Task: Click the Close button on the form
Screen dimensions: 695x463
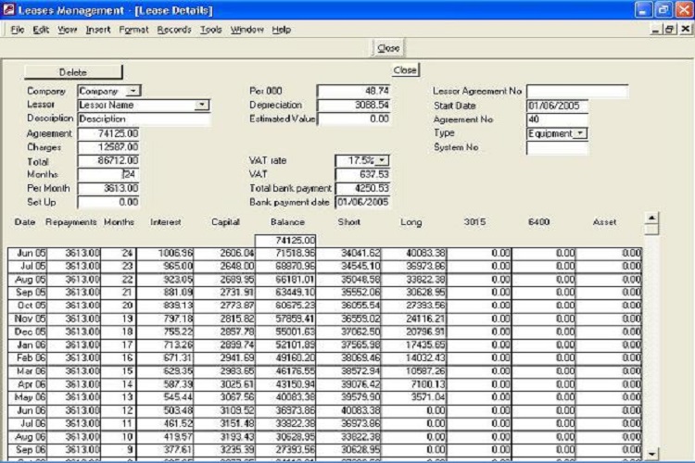Action: tap(405, 70)
